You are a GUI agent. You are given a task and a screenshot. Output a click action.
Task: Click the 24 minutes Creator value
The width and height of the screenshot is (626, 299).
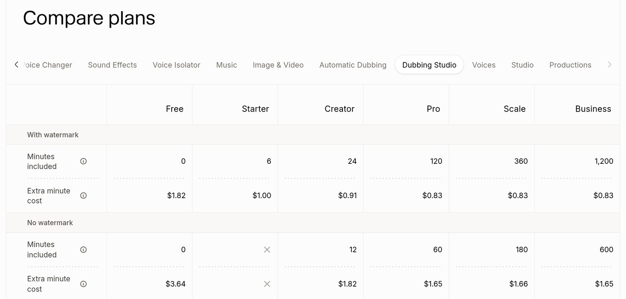pyautogui.click(x=352, y=162)
